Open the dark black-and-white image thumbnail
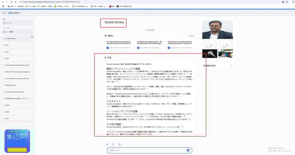 (x=210, y=54)
